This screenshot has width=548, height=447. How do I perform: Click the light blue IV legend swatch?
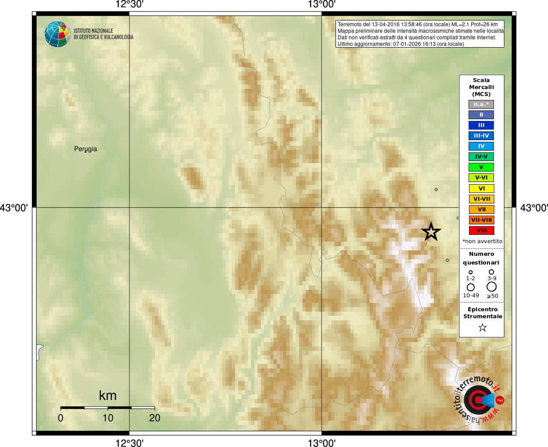[481, 146]
